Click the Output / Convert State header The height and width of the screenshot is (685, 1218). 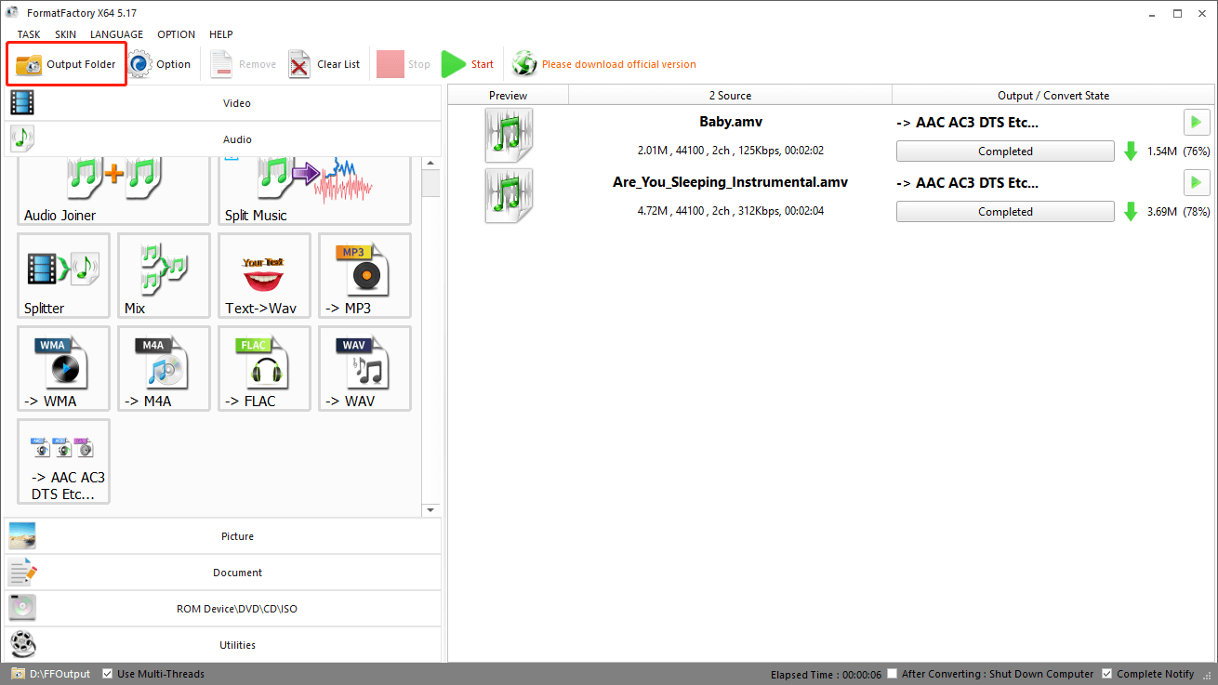pos(1053,96)
